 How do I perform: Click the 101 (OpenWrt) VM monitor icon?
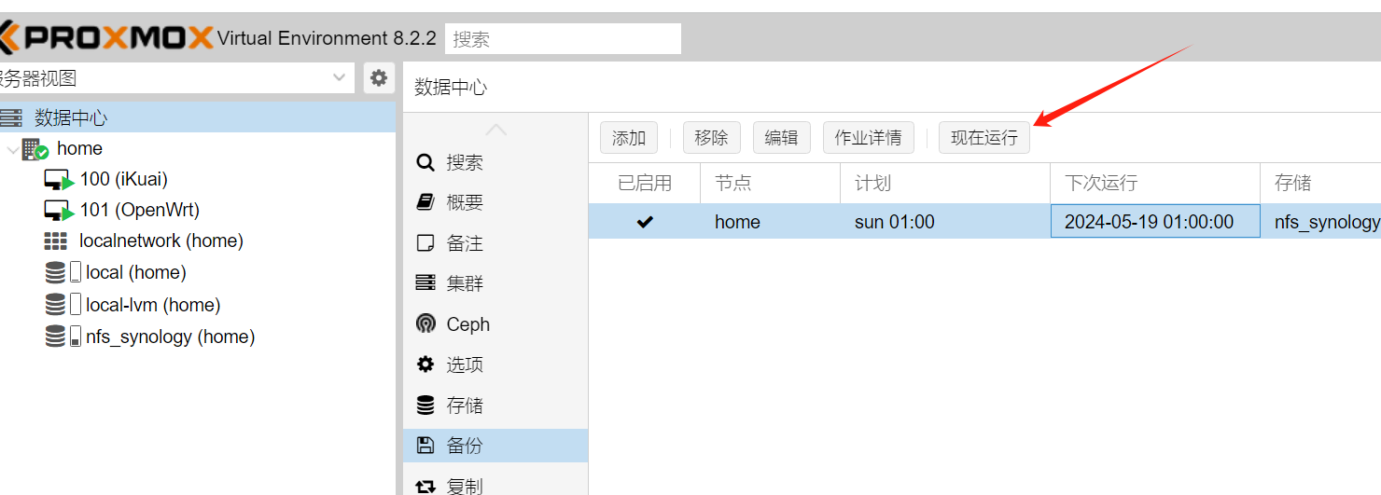pos(59,211)
